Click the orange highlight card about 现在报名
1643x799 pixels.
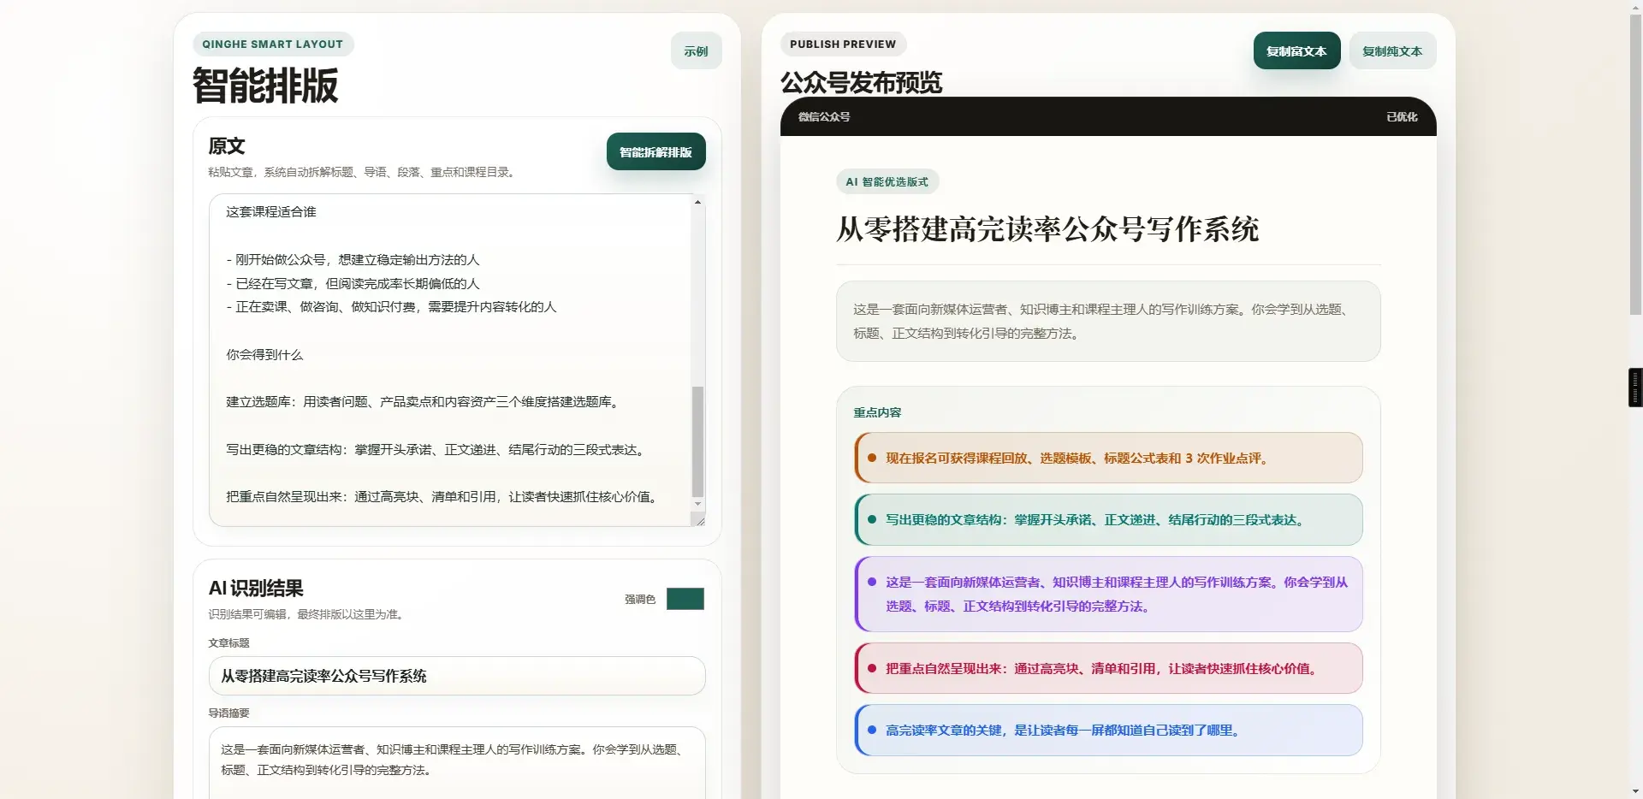pos(1108,459)
